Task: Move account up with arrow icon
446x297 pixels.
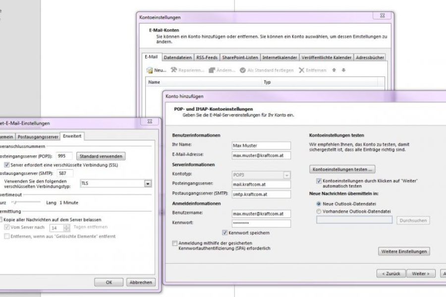Action: [x=334, y=70]
